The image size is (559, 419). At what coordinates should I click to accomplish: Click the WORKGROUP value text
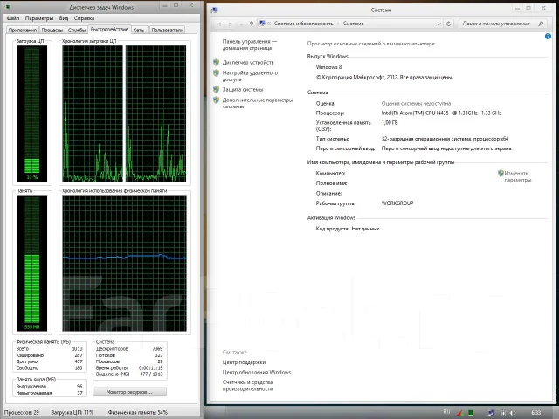point(397,203)
